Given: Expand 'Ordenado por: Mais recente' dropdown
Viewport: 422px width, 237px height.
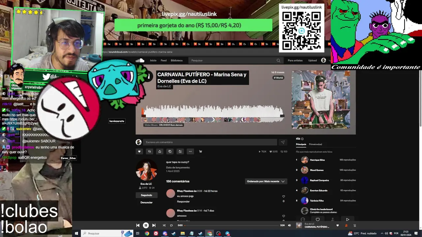Looking at the screenshot, I should (266, 181).
